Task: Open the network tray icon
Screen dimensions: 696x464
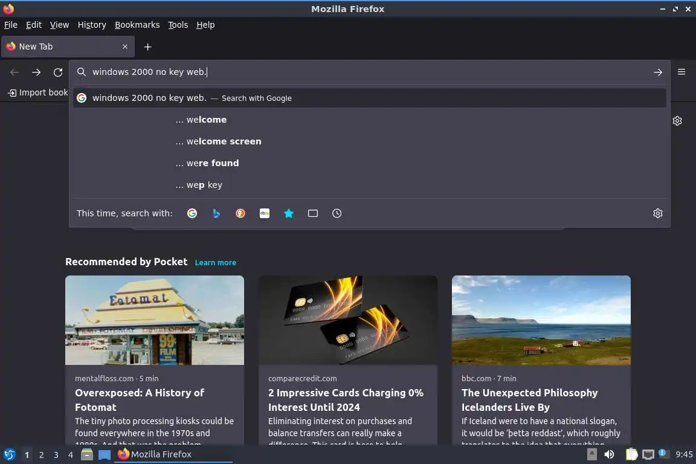Action: 648,454
